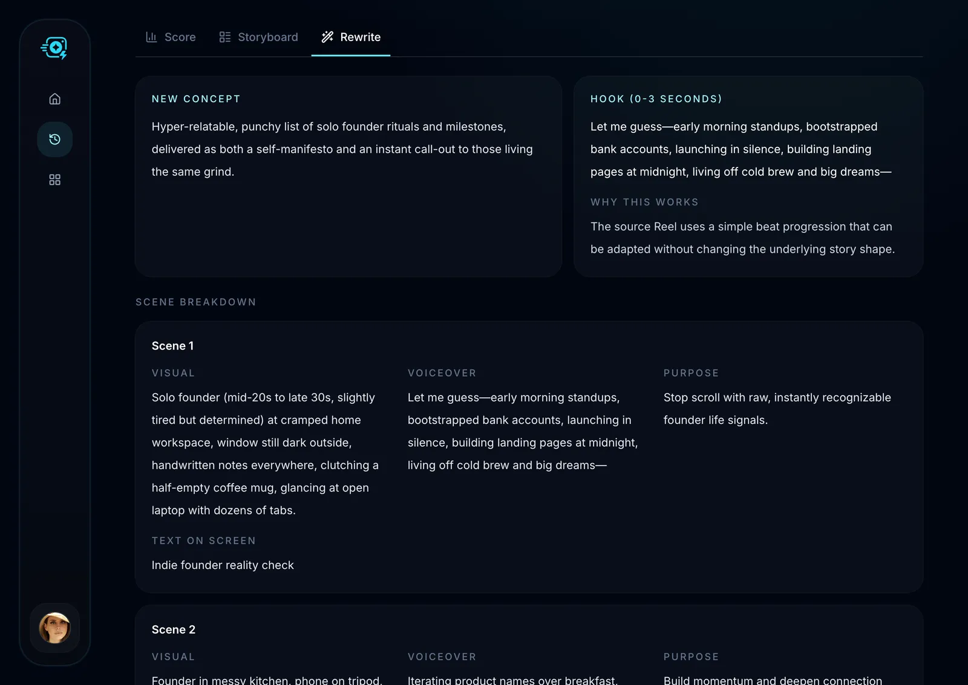Open the Home icon in the sidebar

coord(54,99)
